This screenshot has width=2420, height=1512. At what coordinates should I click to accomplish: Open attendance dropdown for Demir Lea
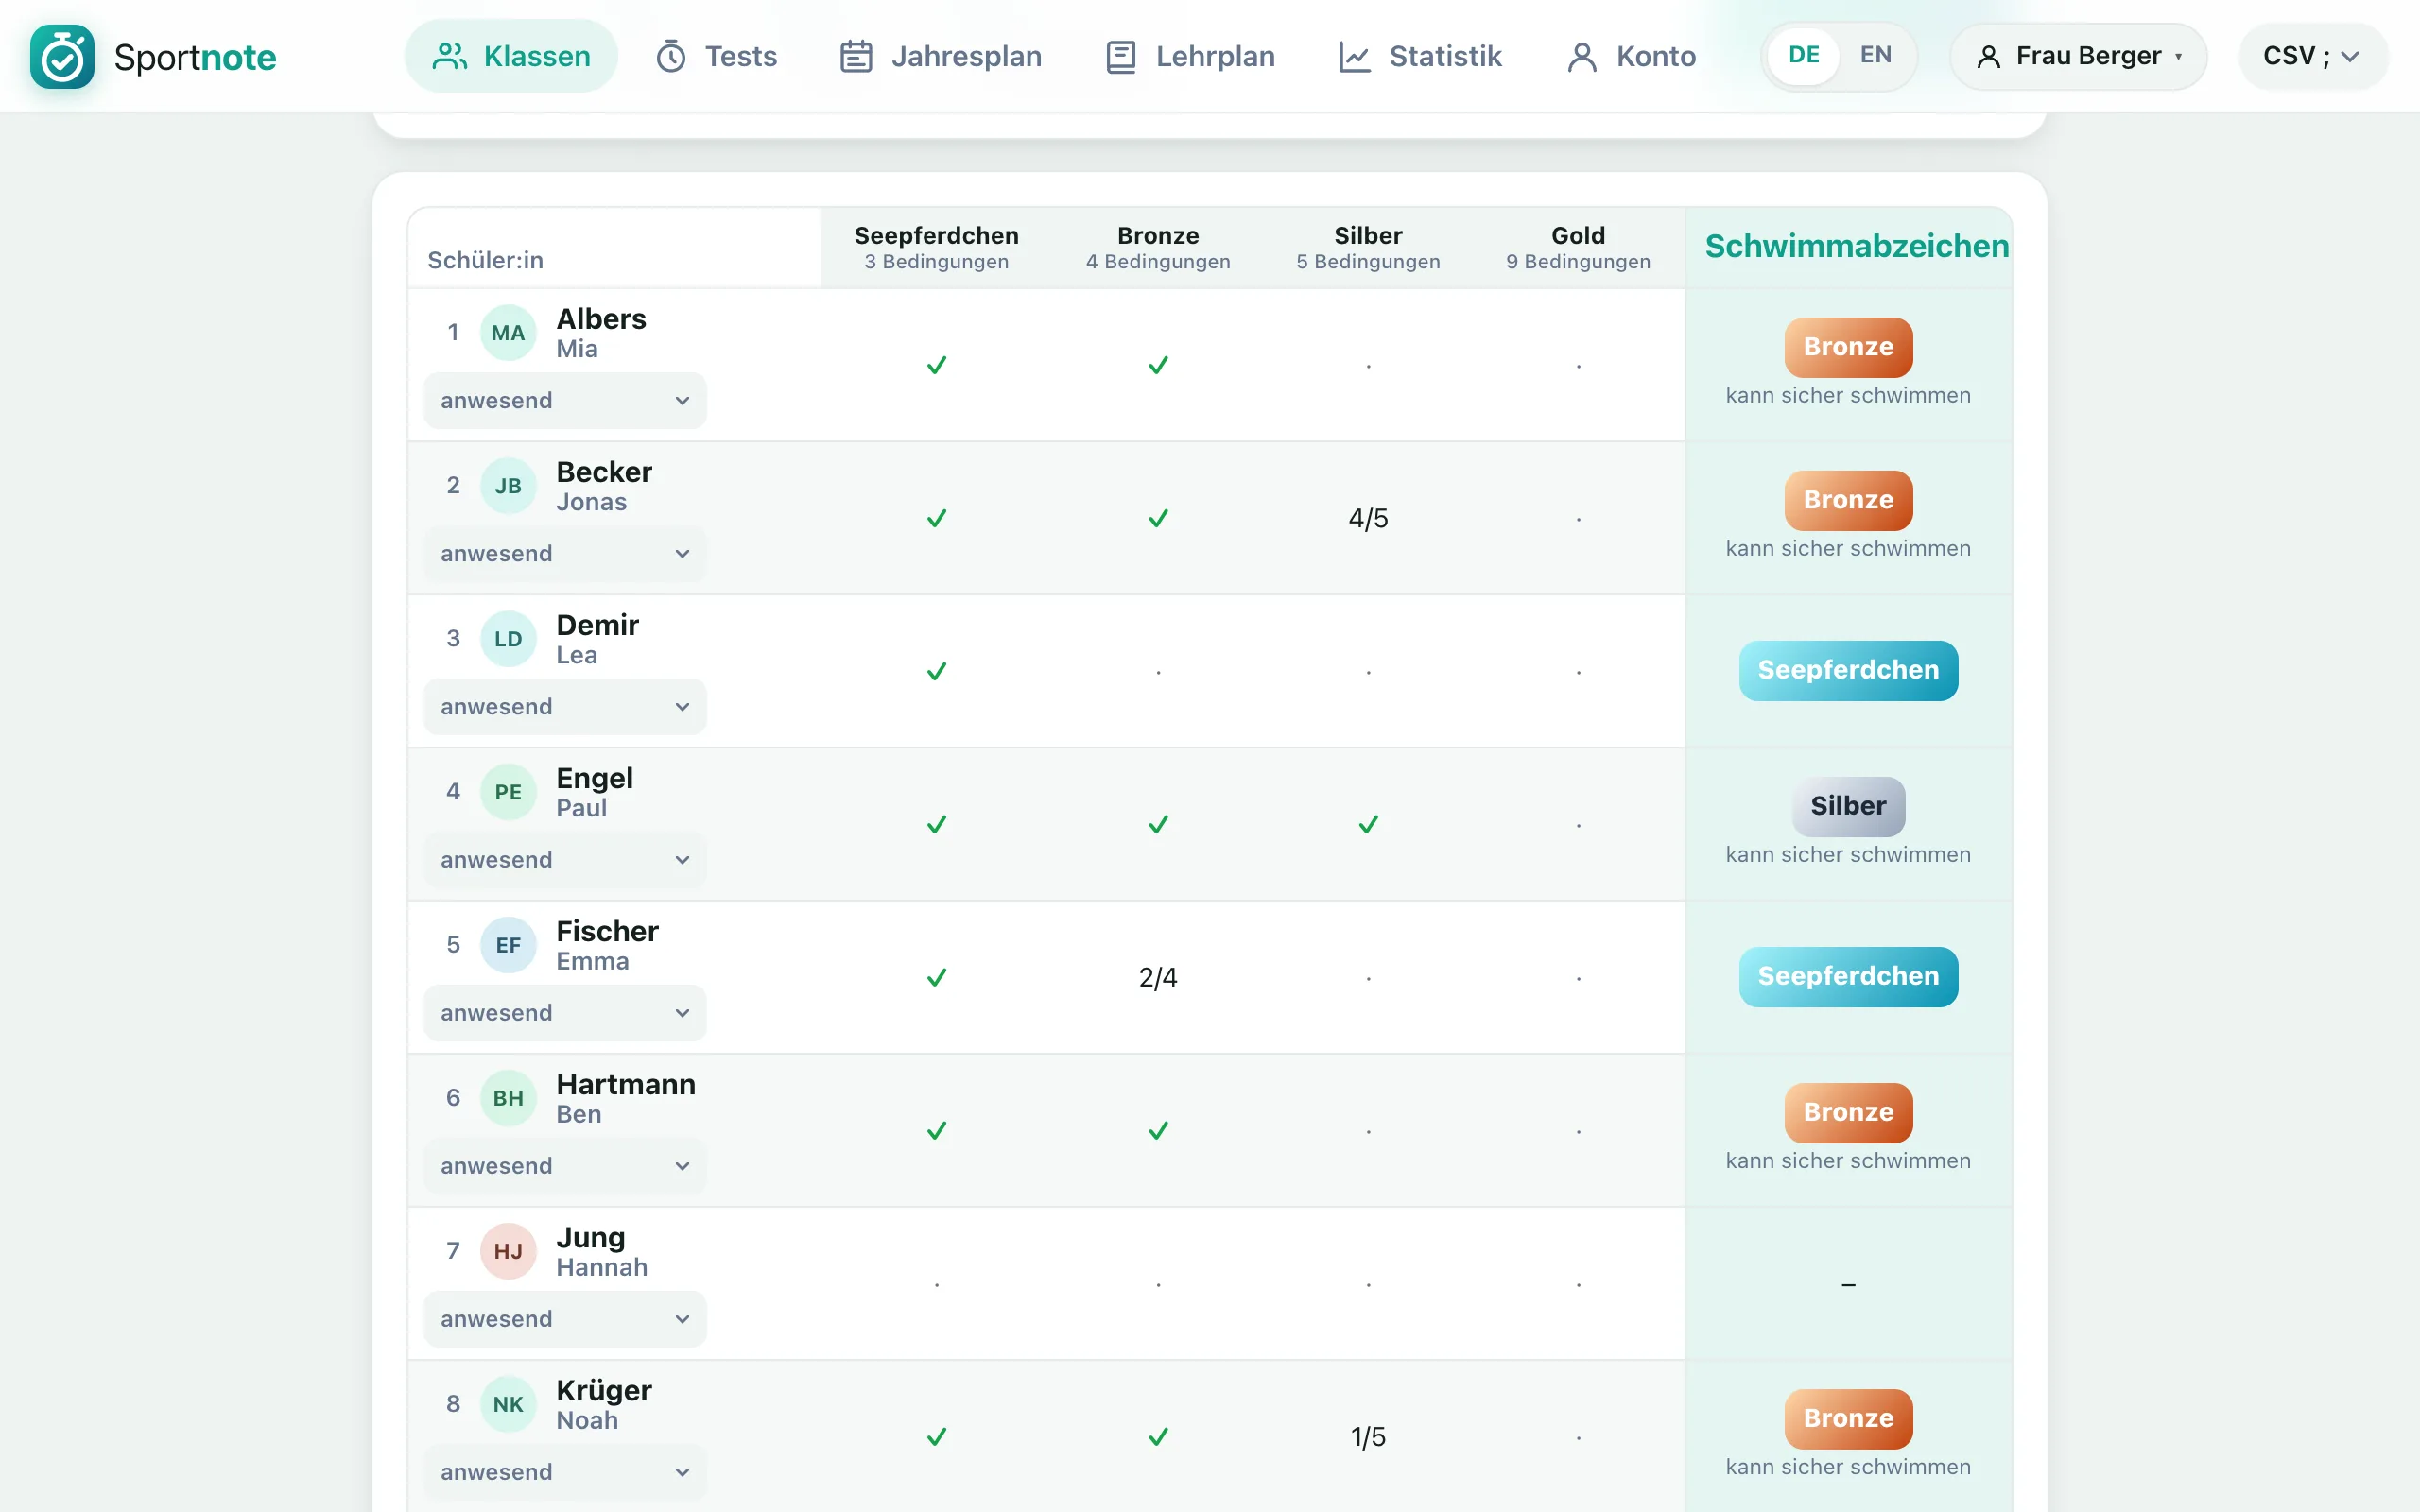click(x=565, y=707)
